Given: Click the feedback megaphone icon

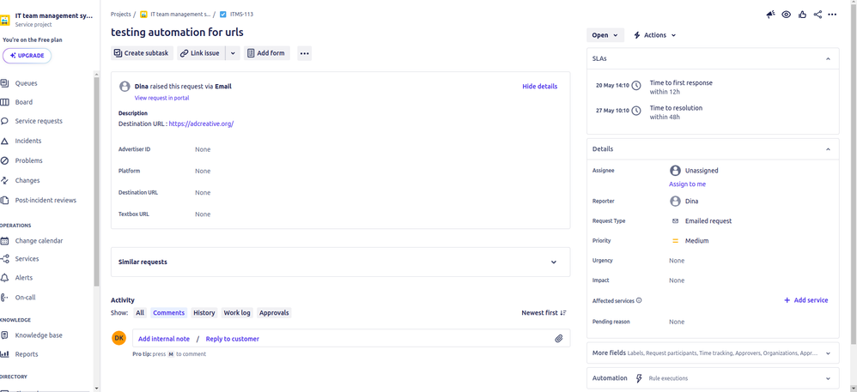Looking at the screenshot, I should click(770, 15).
